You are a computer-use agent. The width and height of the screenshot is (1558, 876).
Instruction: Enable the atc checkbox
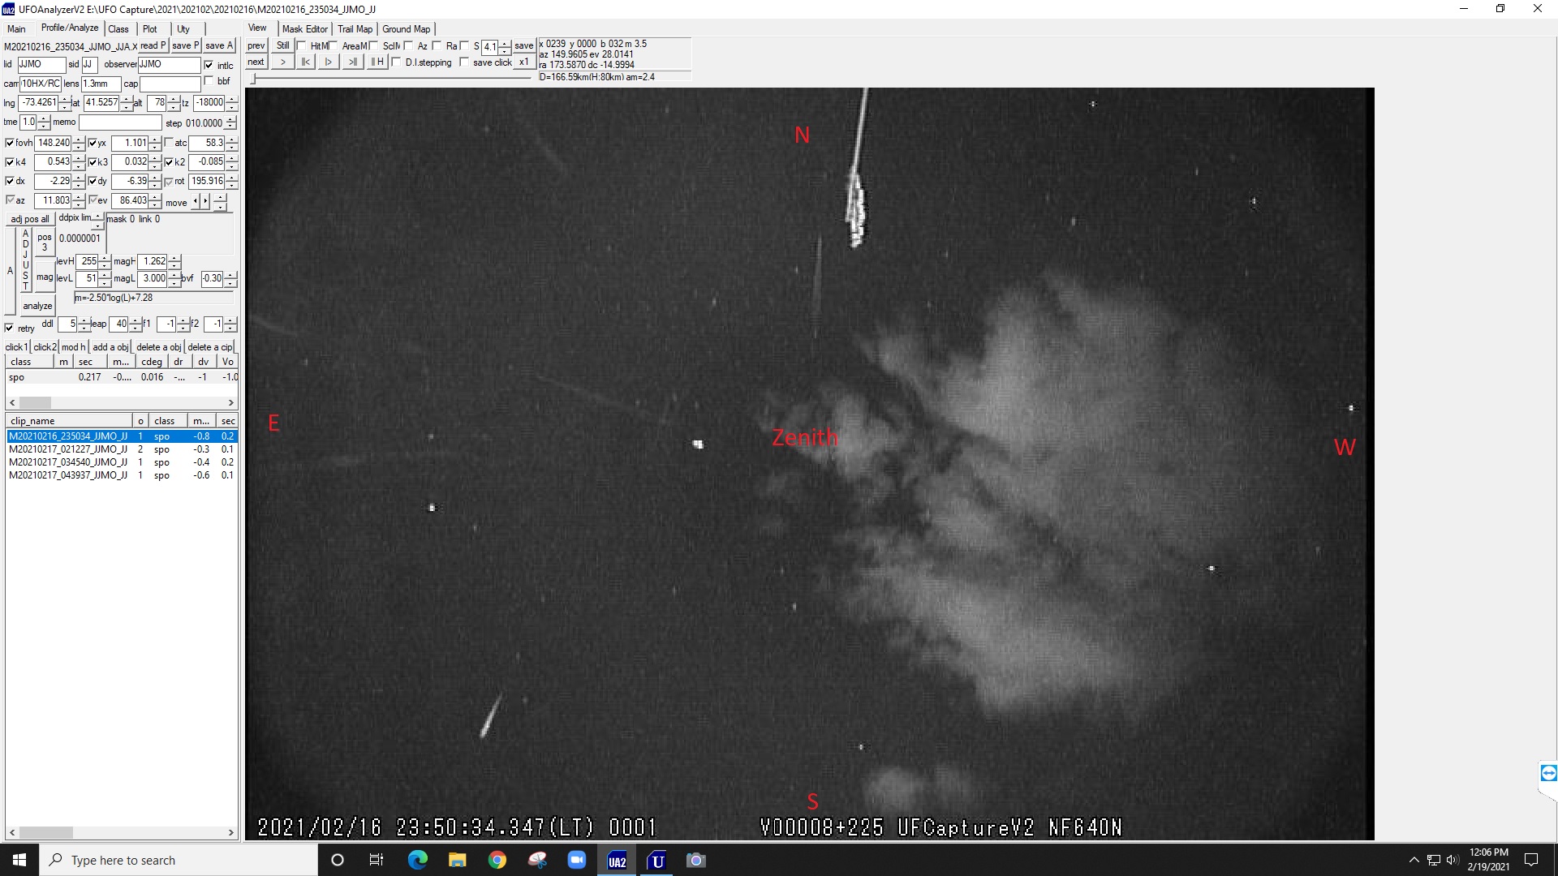[169, 143]
